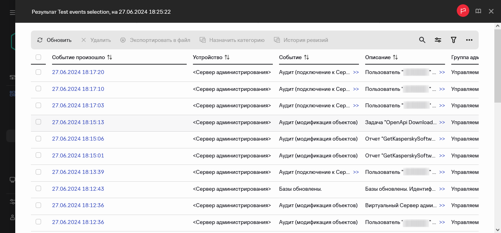Click the red flag notification icon
This screenshot has width=501, height=233.
[463, 11]
